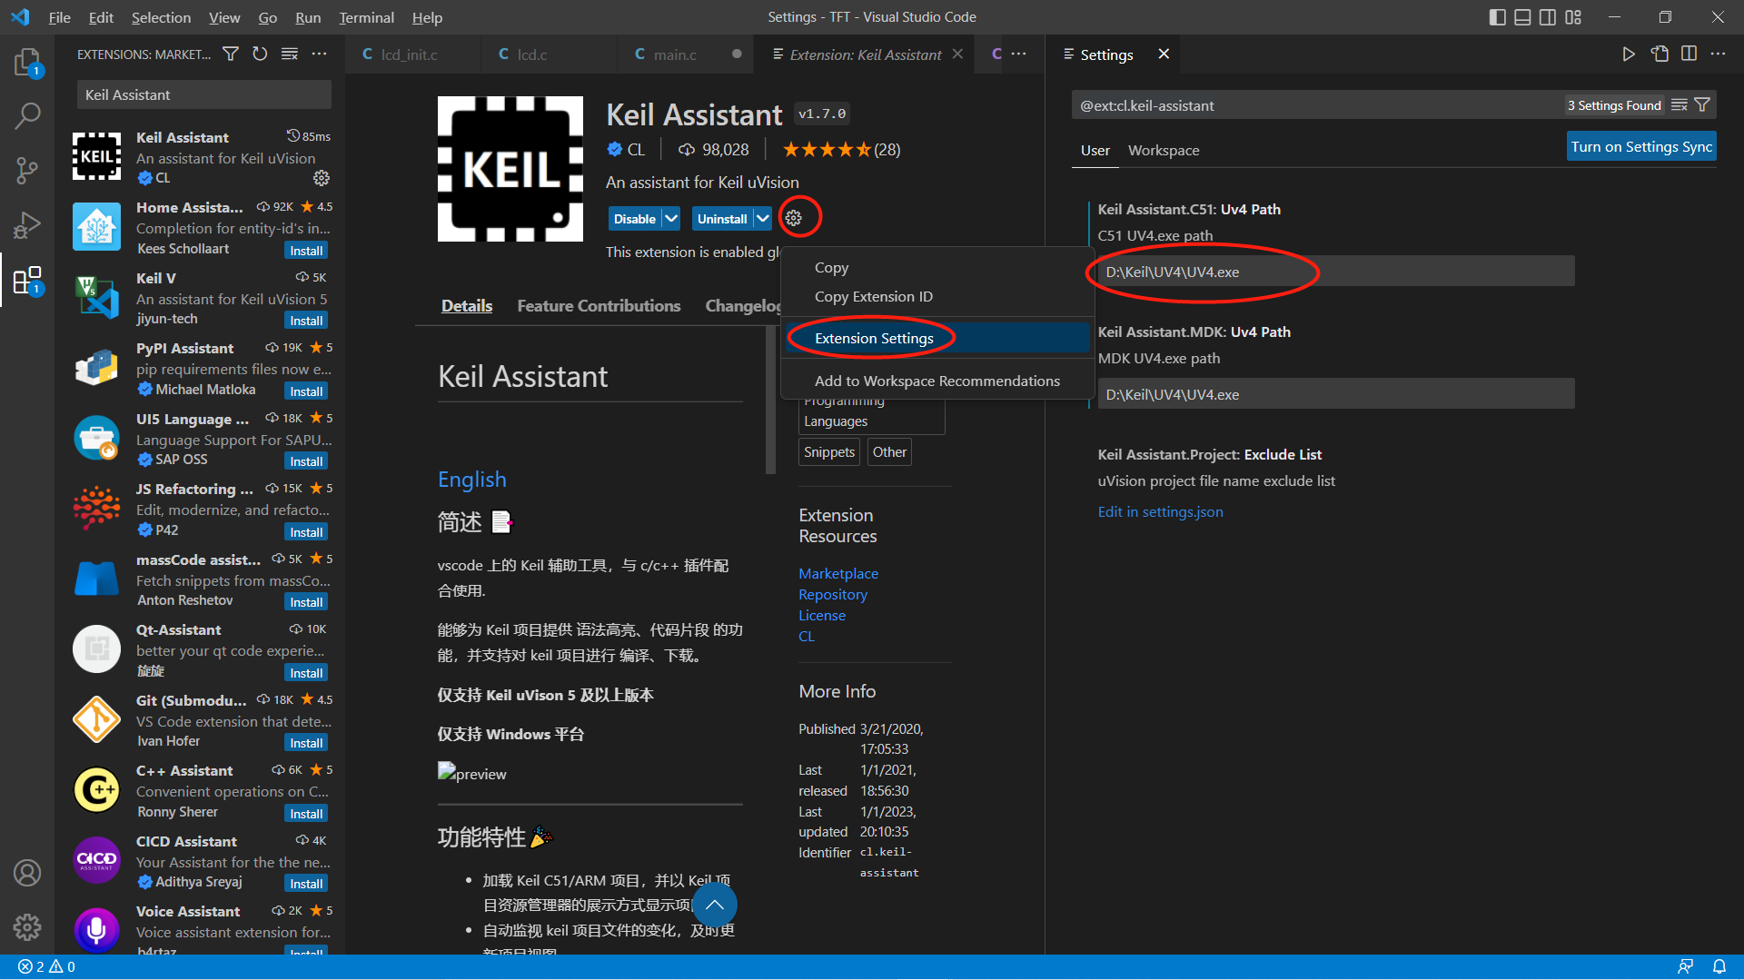Open the License resource link
This screenshot has width=1744, height=980.
(822, 615)
